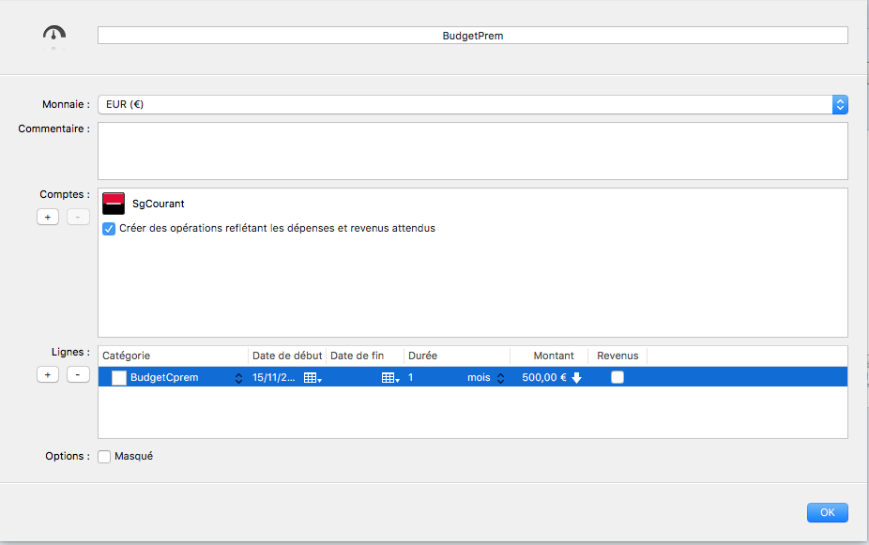Screen dimensions: 869x545
Task: Add a budget line with the Lignes plus button
Action: 47,374
